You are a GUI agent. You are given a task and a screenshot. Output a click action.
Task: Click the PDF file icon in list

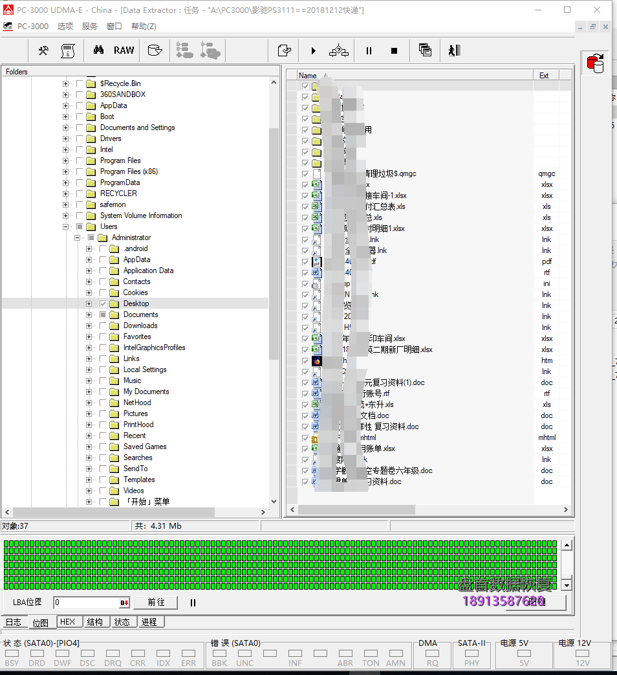point(317,261)
